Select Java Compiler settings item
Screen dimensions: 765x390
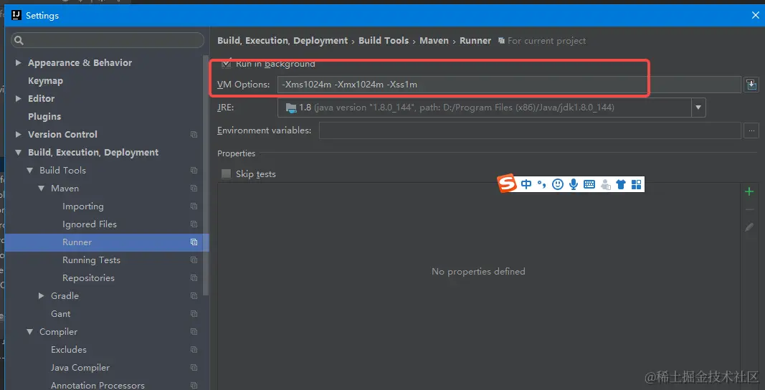[80, 368]
